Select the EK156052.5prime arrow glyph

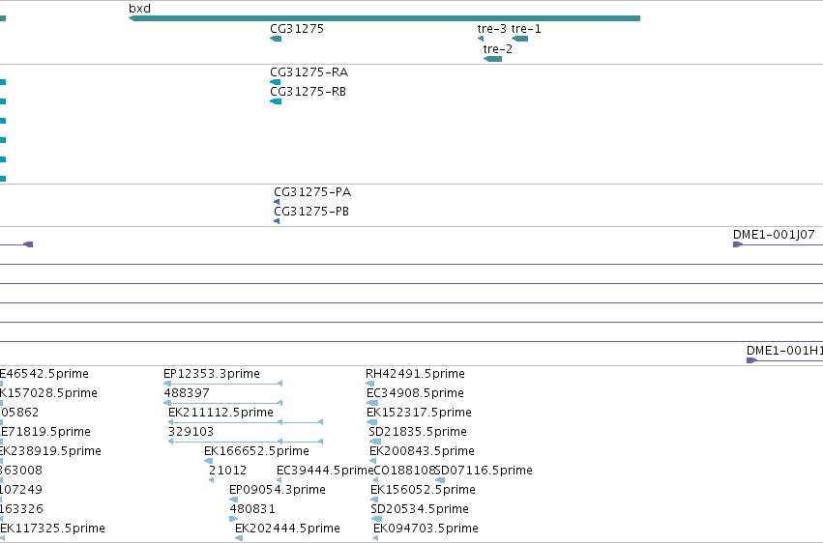(374, 500)
